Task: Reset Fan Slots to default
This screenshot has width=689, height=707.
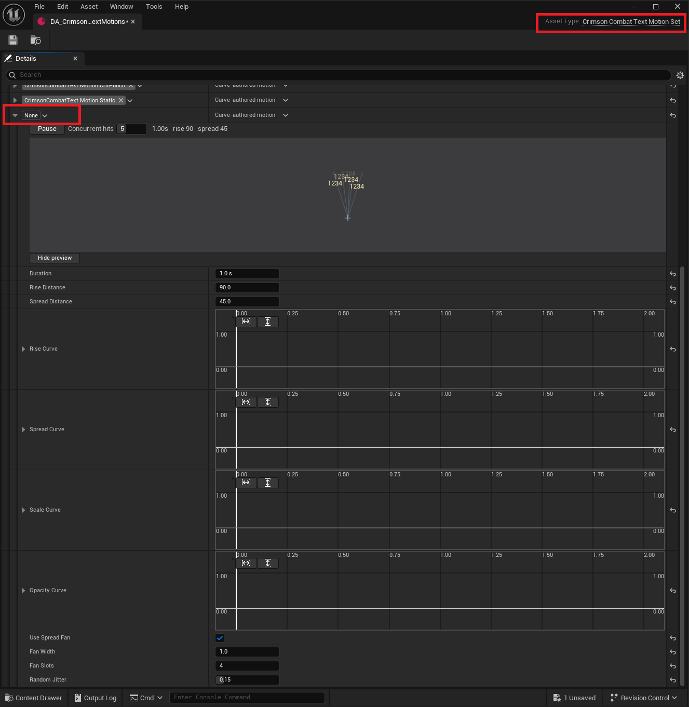Action: click(673, 666)
